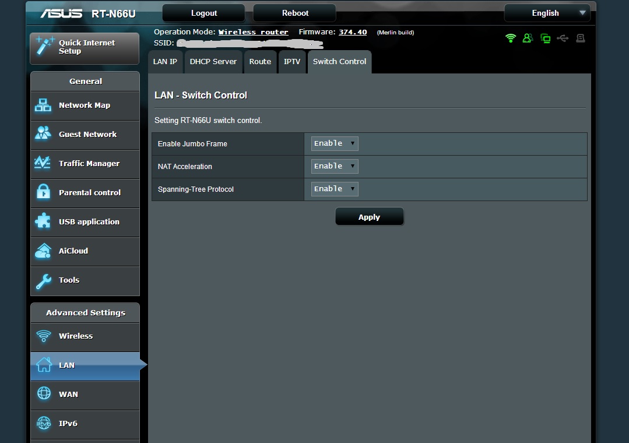This screenshot has width=629, height=443.
Task: Click the Wireless wifi icon in sidebar
Action: pos(44,336)
